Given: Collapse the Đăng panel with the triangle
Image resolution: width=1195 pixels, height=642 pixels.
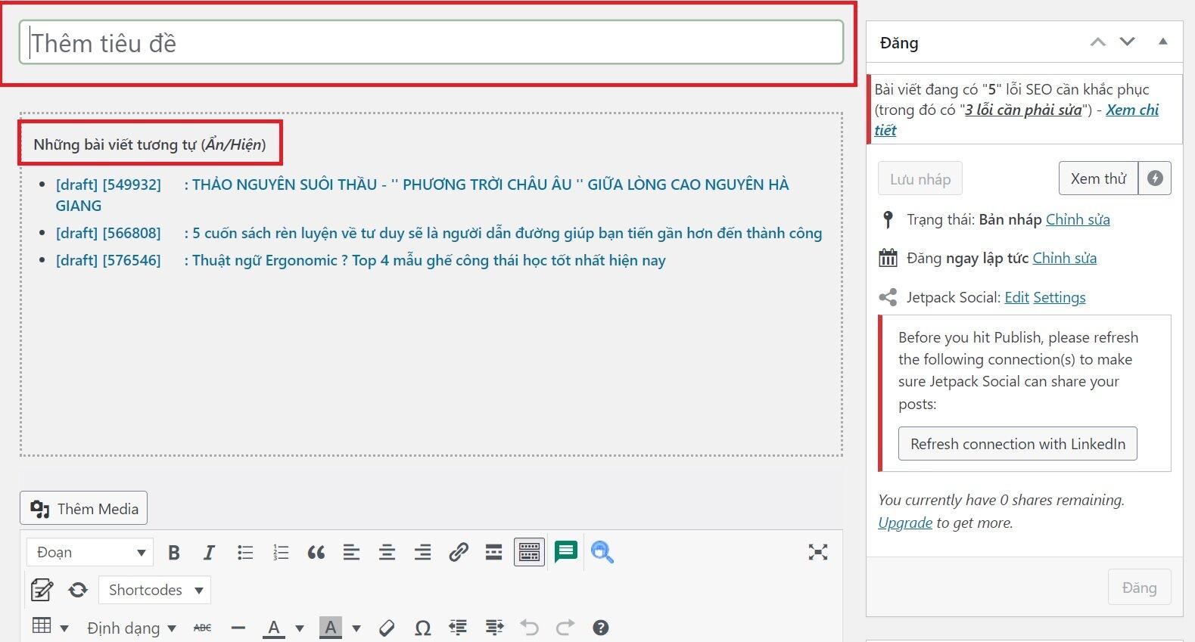Looking at the screenshot, I should (x=1162, y=42).
